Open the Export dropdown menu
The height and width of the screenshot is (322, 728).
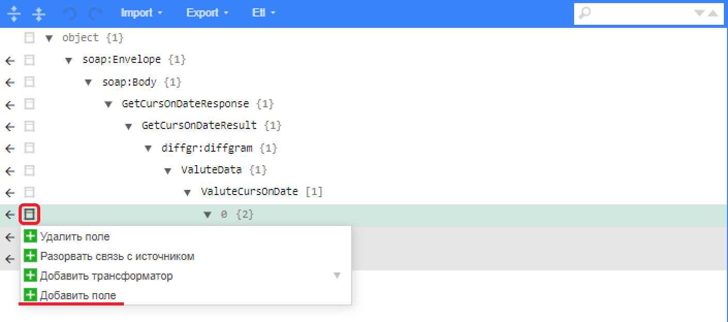point(208,13)
